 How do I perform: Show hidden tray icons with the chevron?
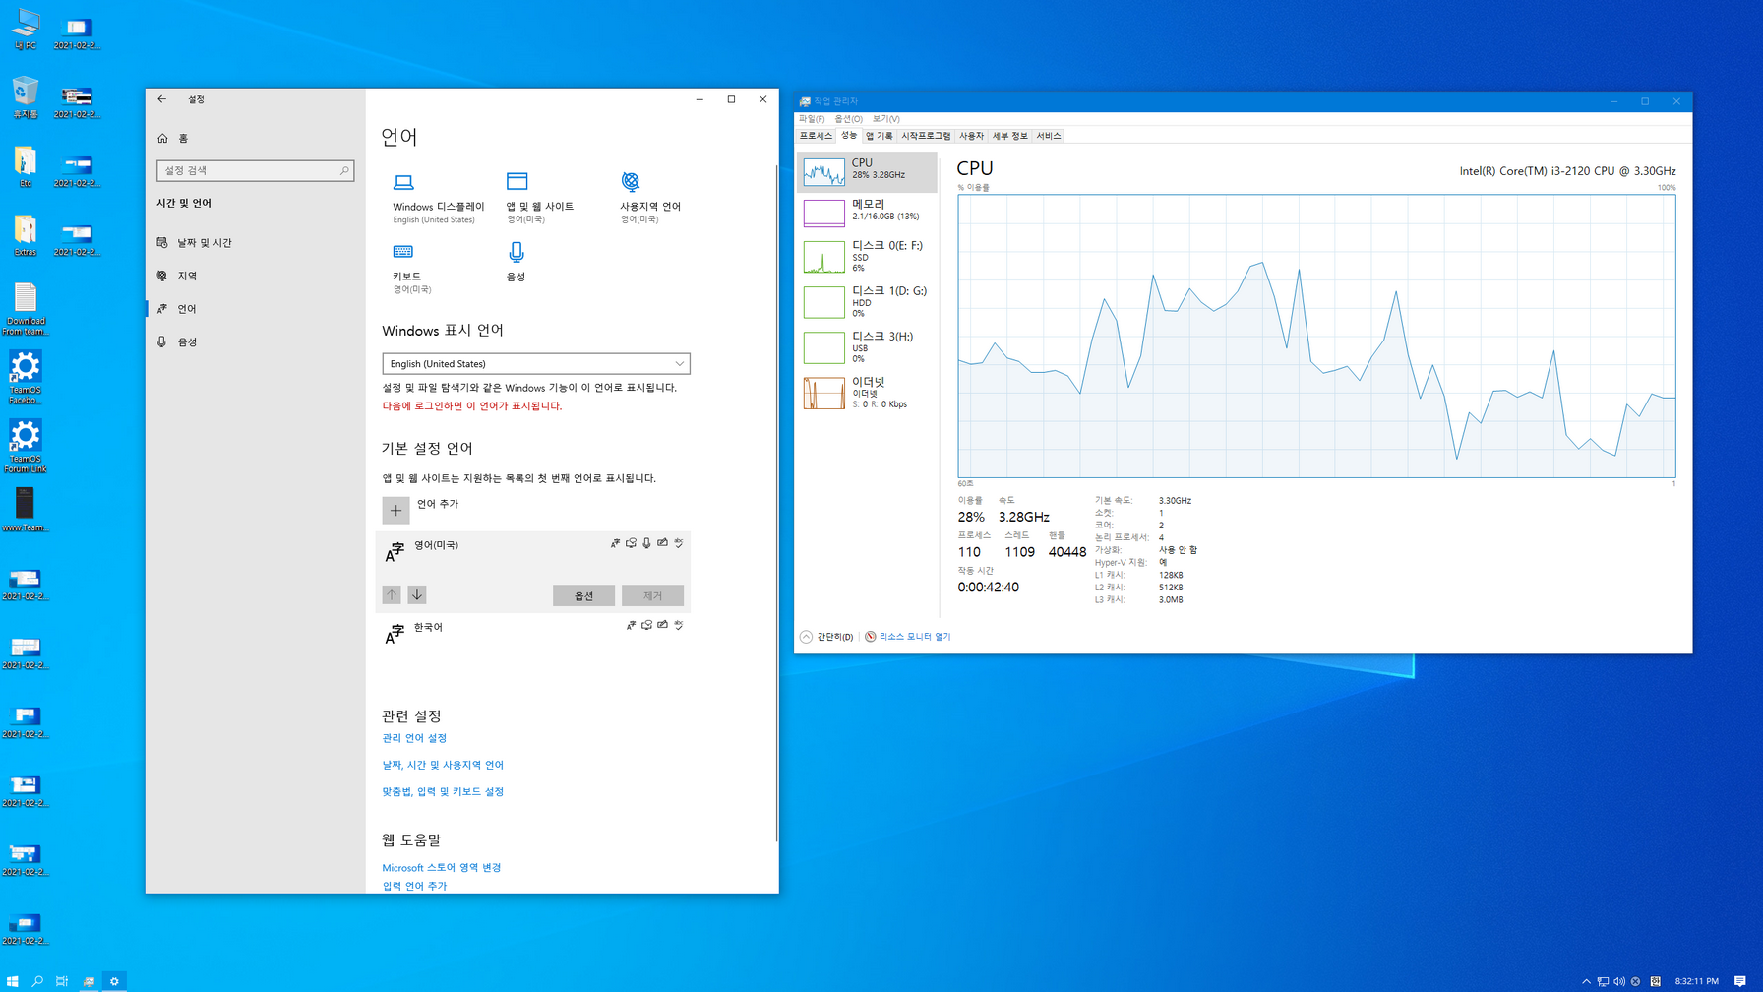1586,981
